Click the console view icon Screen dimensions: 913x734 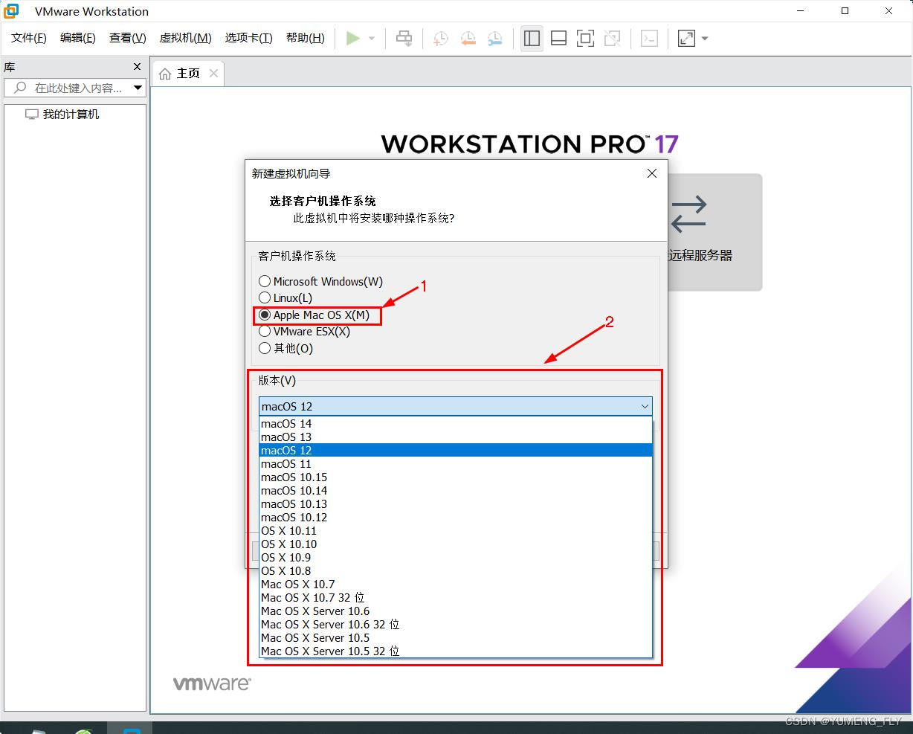[649, 38]
